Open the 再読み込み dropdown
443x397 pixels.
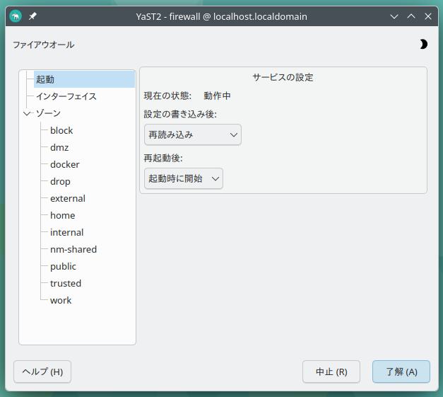pos(192,134)
